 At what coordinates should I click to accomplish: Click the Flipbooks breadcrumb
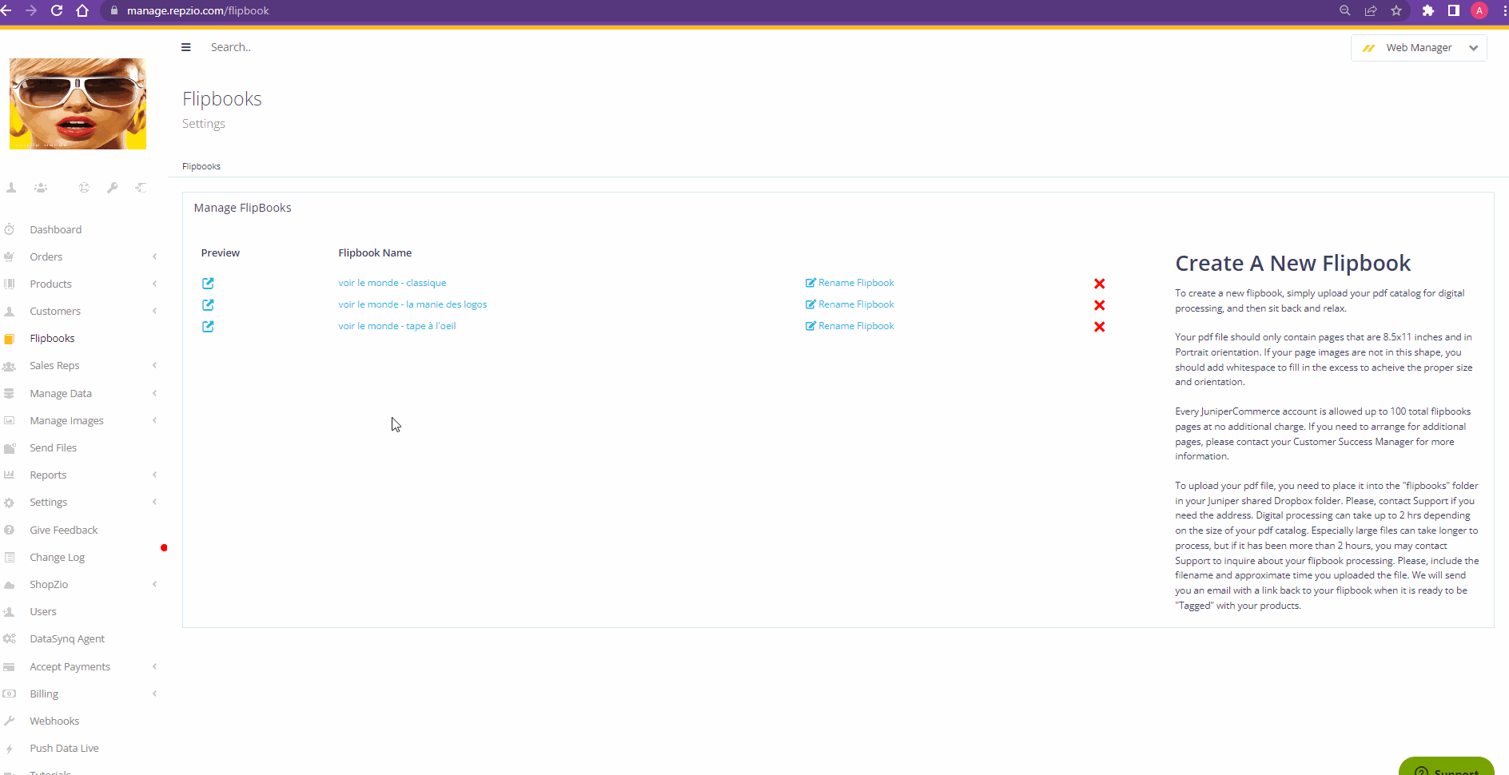tap(201, 166)
